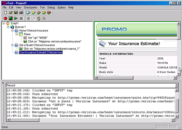The width and height of the screenshot is (182, 130).
Task: Collapse the Get a Quote tree node
Action: coord(12,45)
